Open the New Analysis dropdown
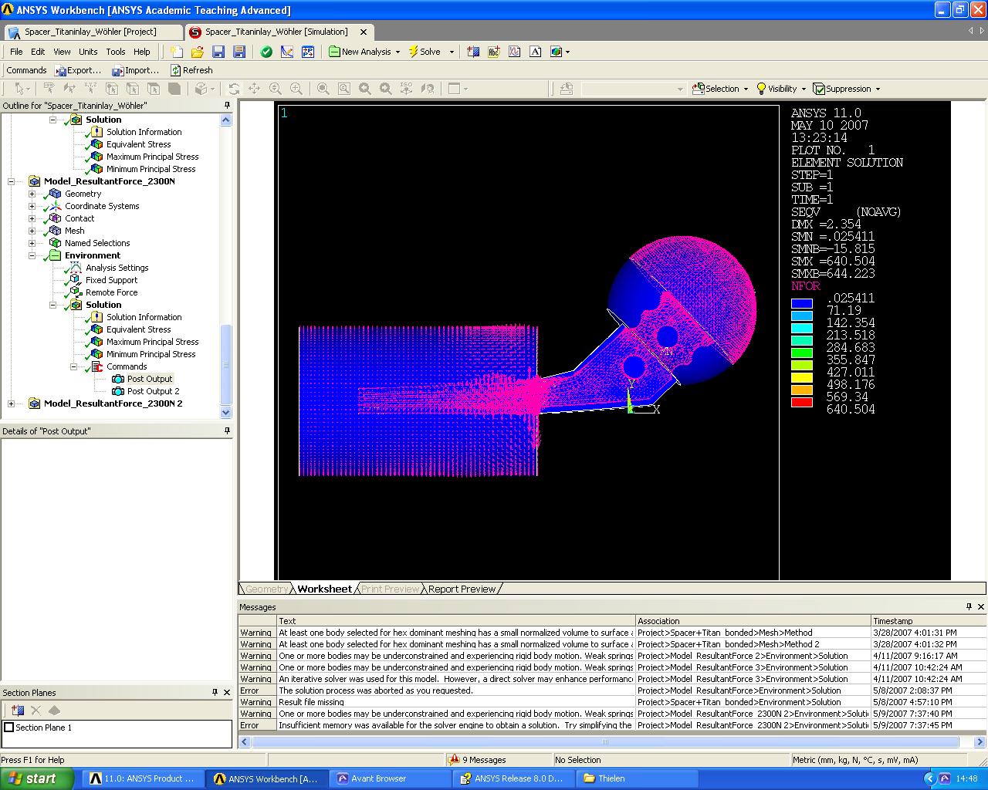This screenshot has width=988, height=790. pyautogui.click(x=398, y=52)
